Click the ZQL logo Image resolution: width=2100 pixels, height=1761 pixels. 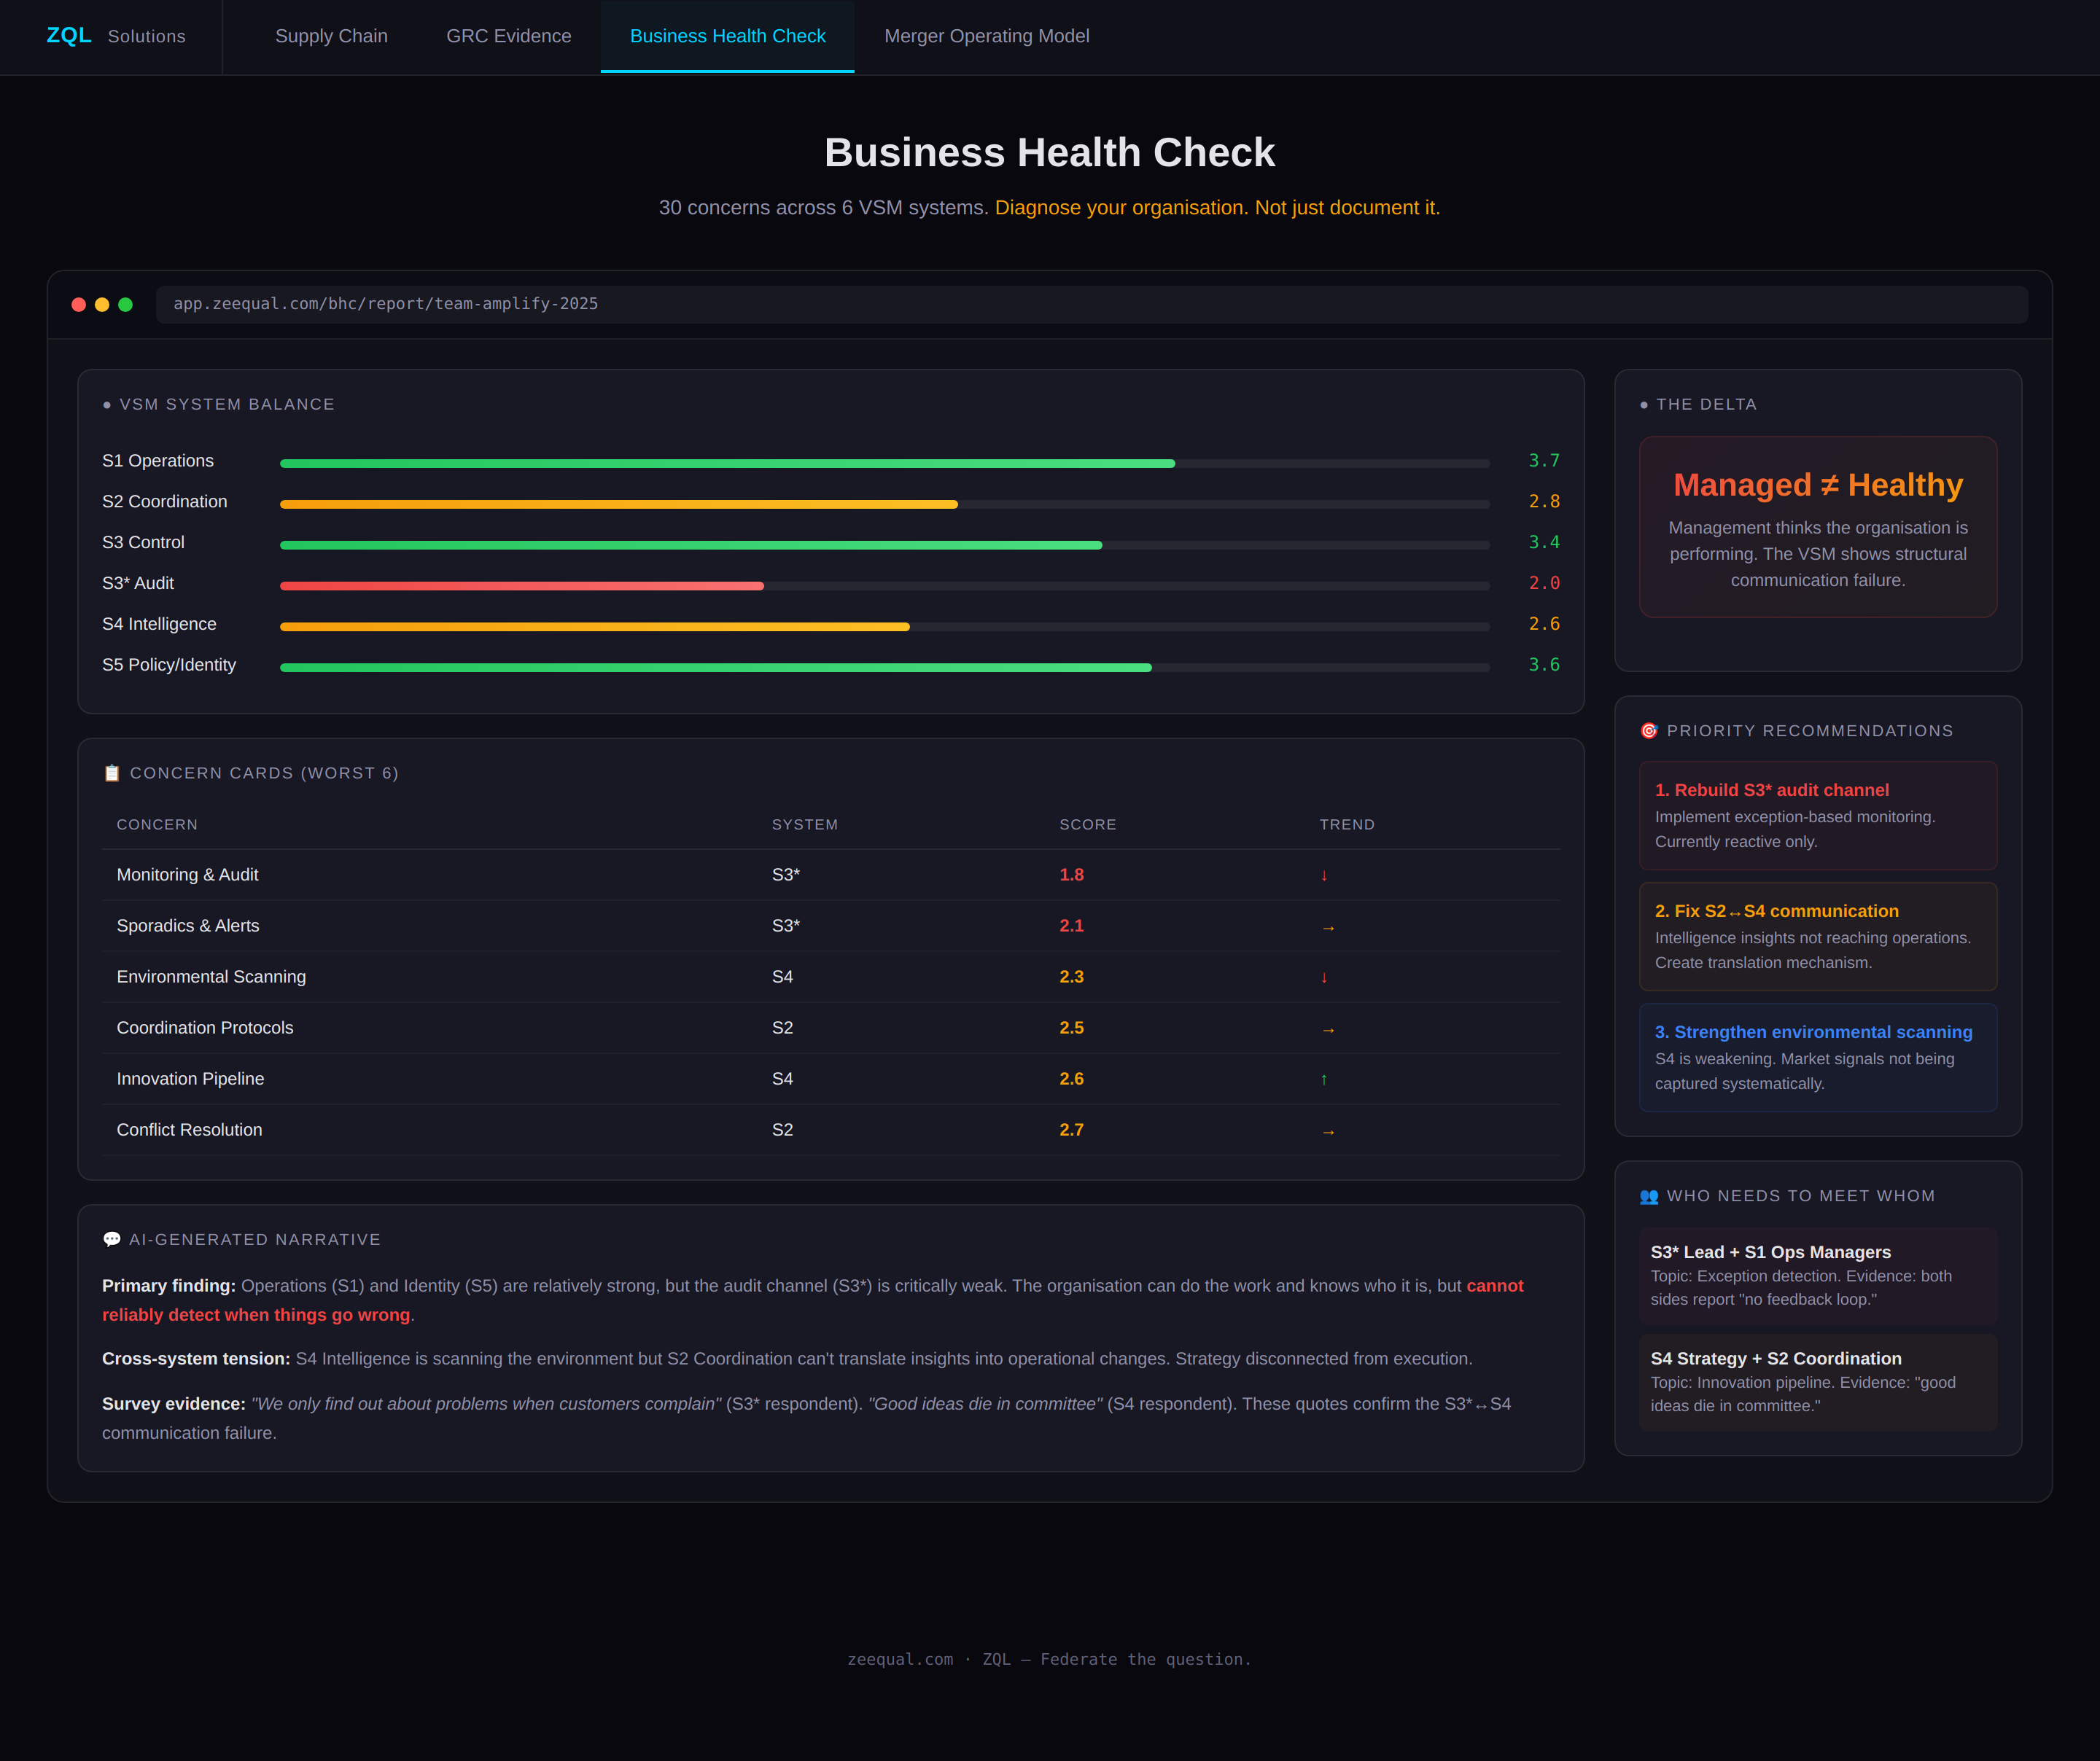69,36
